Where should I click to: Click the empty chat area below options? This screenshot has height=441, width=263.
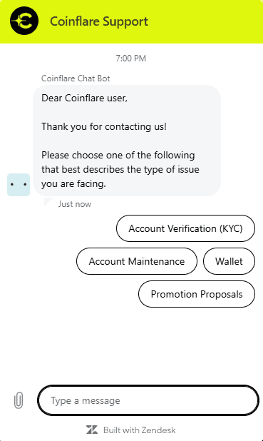pyautogui.click(x=131, y=346)
